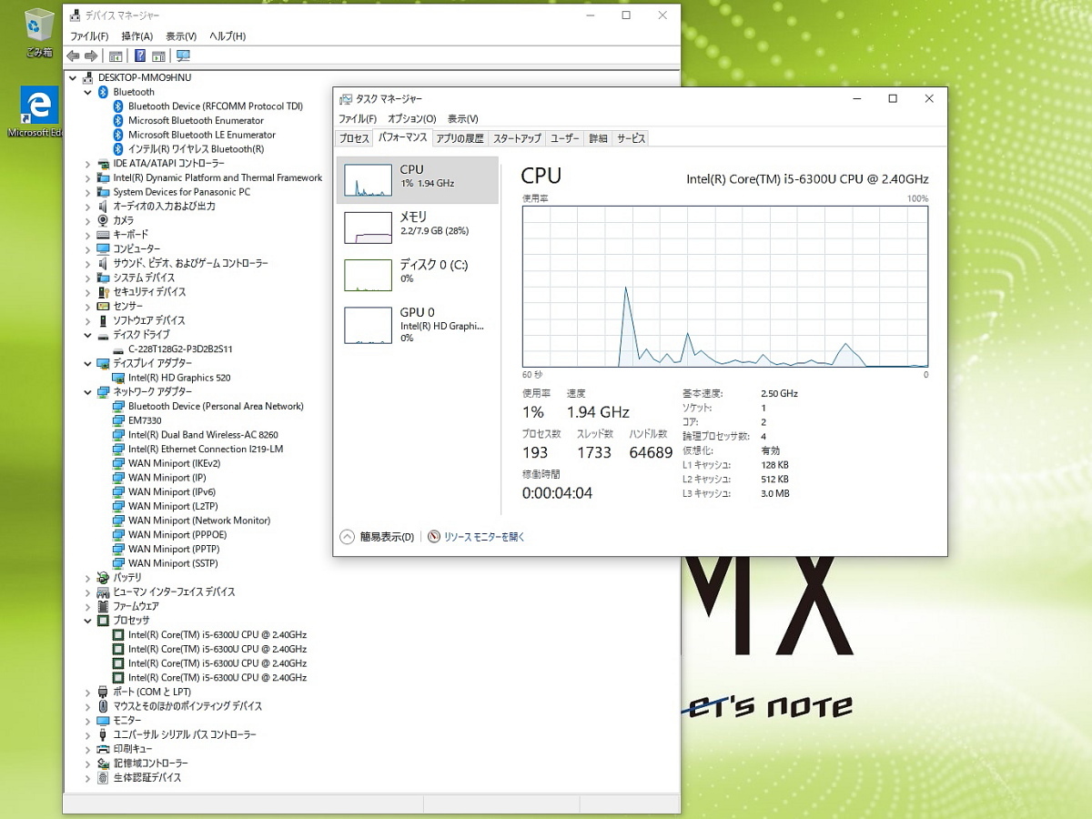Click the CPU usage graph in Task Manager
1092x819 pixels.
coord(725,287)
